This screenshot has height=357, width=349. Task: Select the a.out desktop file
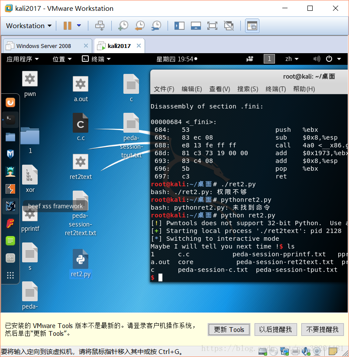[x=81, y=89]
